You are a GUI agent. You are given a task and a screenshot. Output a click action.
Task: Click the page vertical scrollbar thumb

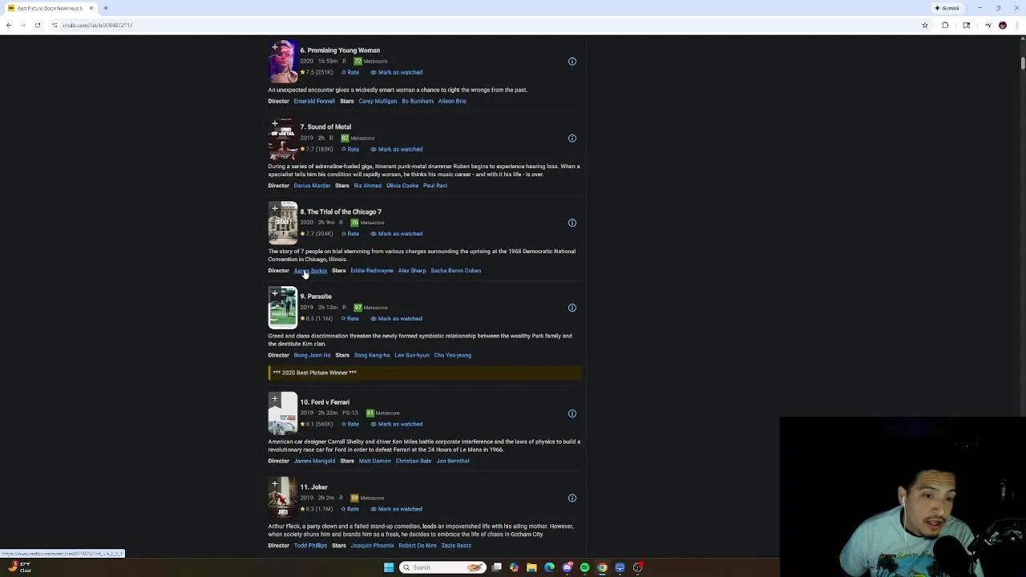click(1023, 64)
